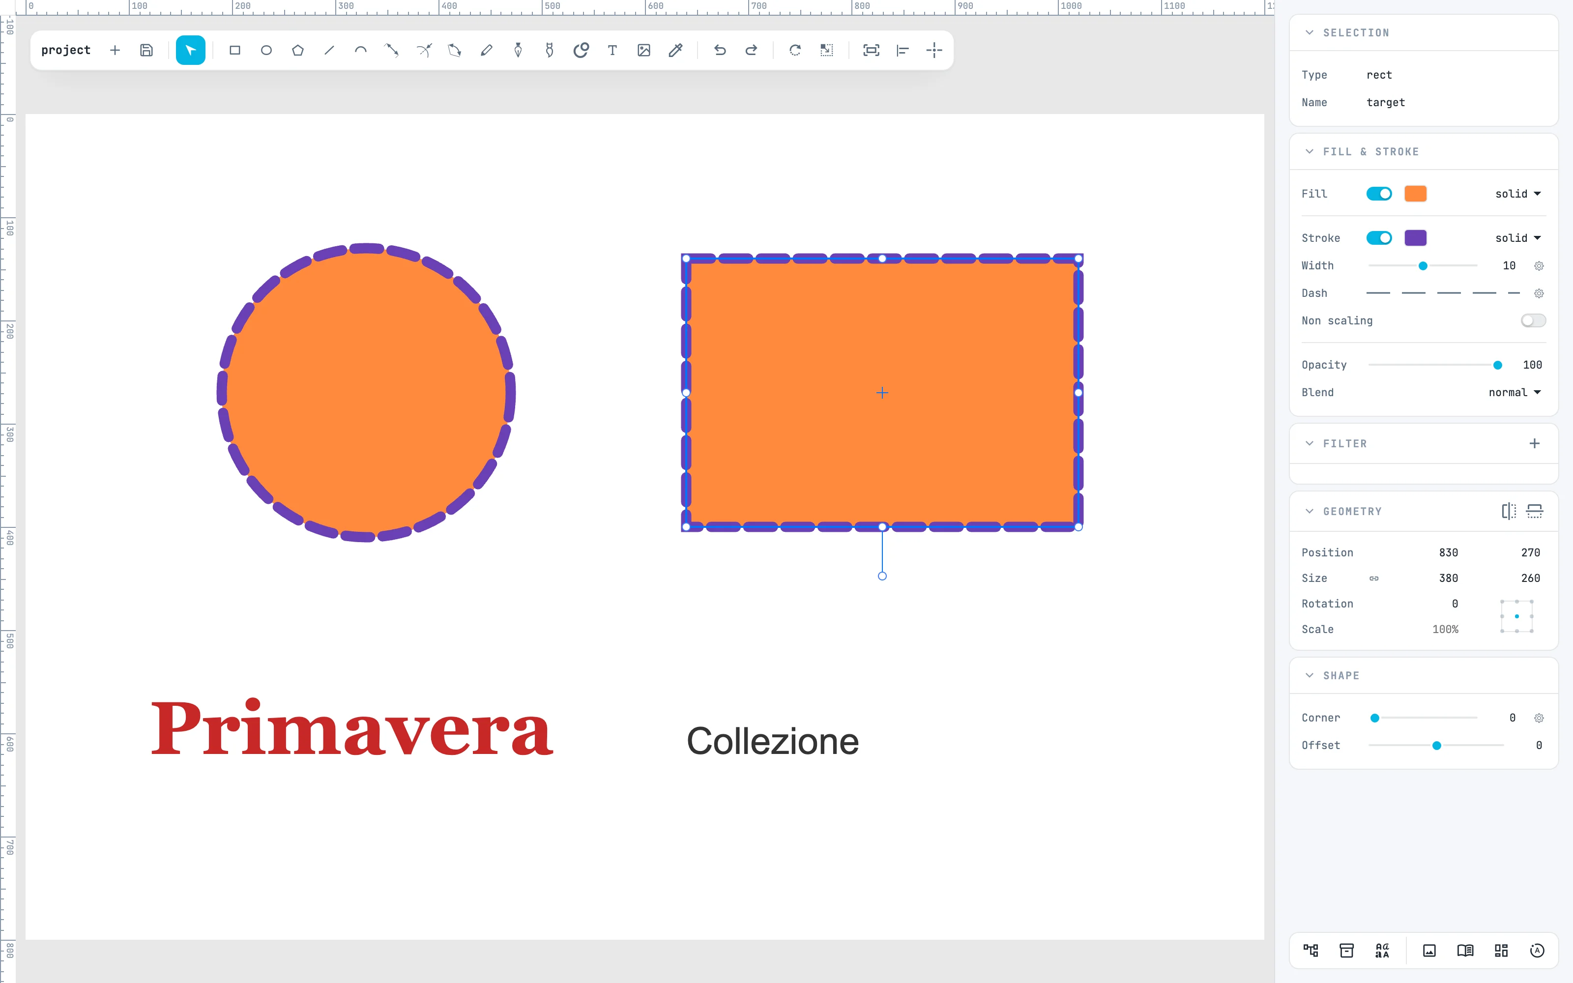Open the project name menu

pyautogui.click(x=66, y=50)
